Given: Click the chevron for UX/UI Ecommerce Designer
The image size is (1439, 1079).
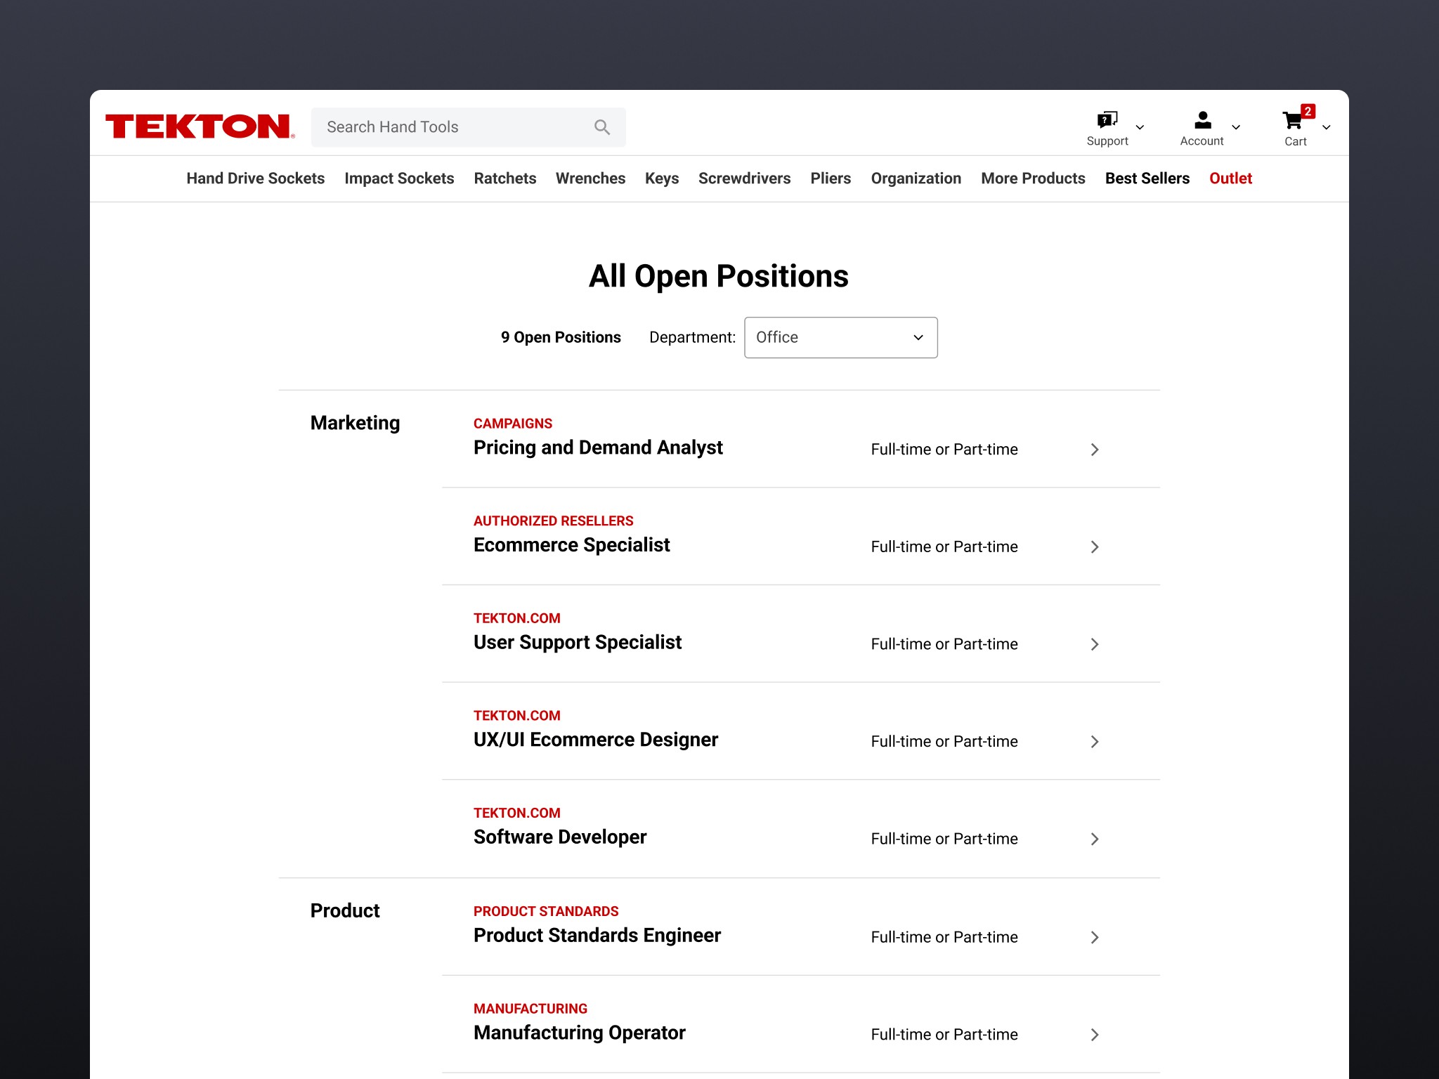Looking at the screenshot, I should [x=1095, y=742].
